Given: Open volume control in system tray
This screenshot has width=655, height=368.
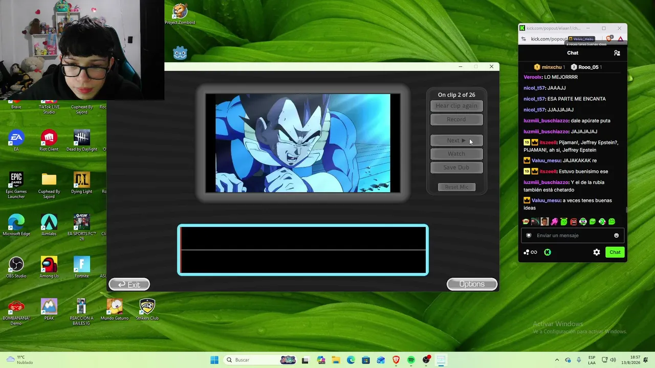Looking at the screenshot, I should pyautogui.click(x=613, y=360).
